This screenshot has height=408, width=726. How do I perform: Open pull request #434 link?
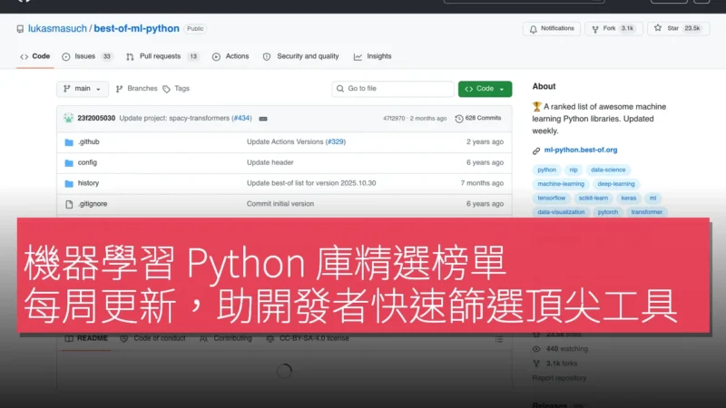241,119
